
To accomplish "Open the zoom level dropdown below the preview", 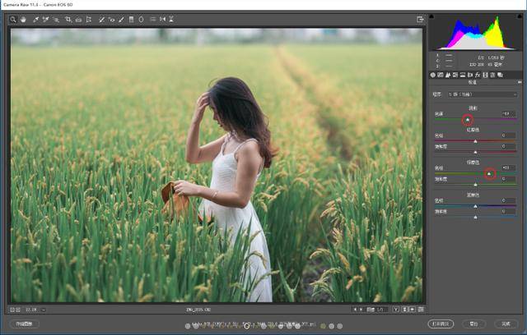I will pos(44,310).
